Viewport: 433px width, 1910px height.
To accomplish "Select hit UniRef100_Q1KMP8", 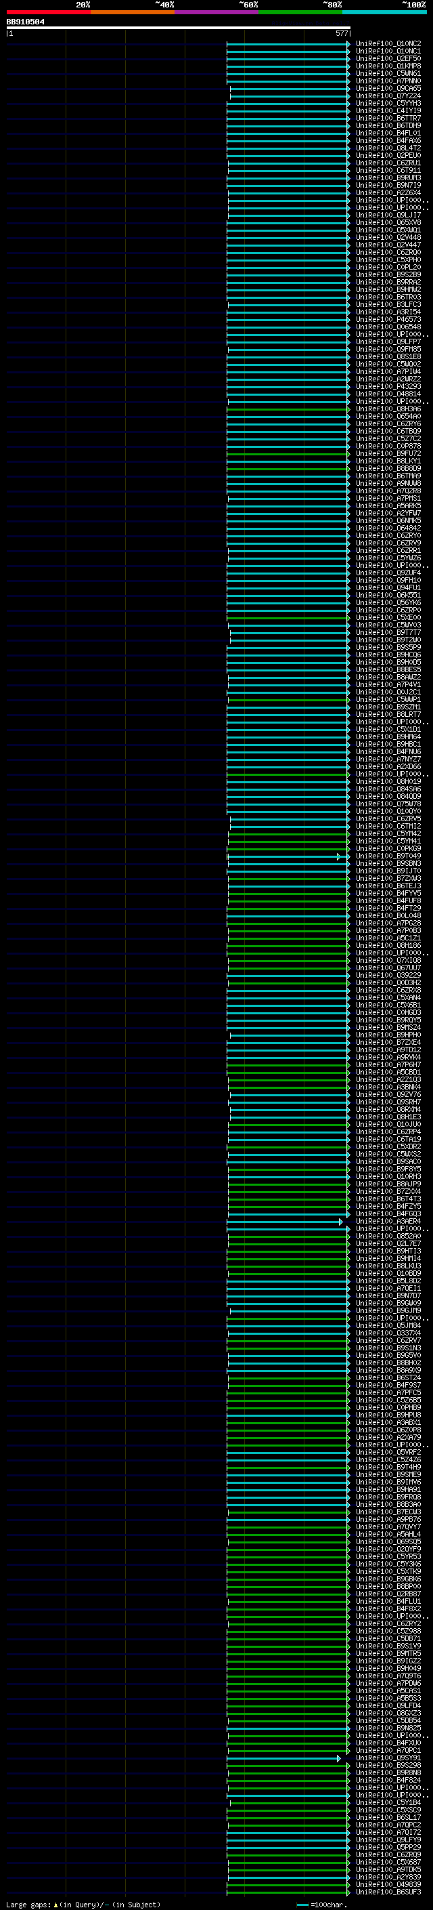I will coord(388,66).
